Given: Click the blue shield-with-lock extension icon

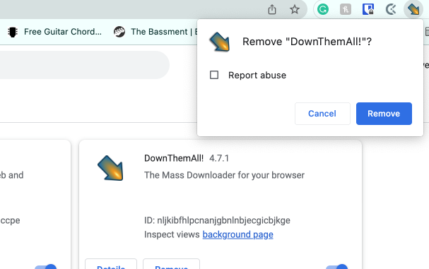Looking at the screenshot, I should [x=368, y=9].
